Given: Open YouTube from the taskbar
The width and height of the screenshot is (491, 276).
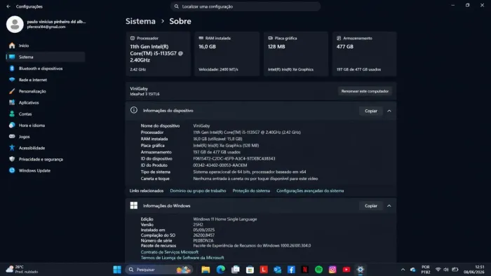Looking at the screenshot, I should (347, 270).
